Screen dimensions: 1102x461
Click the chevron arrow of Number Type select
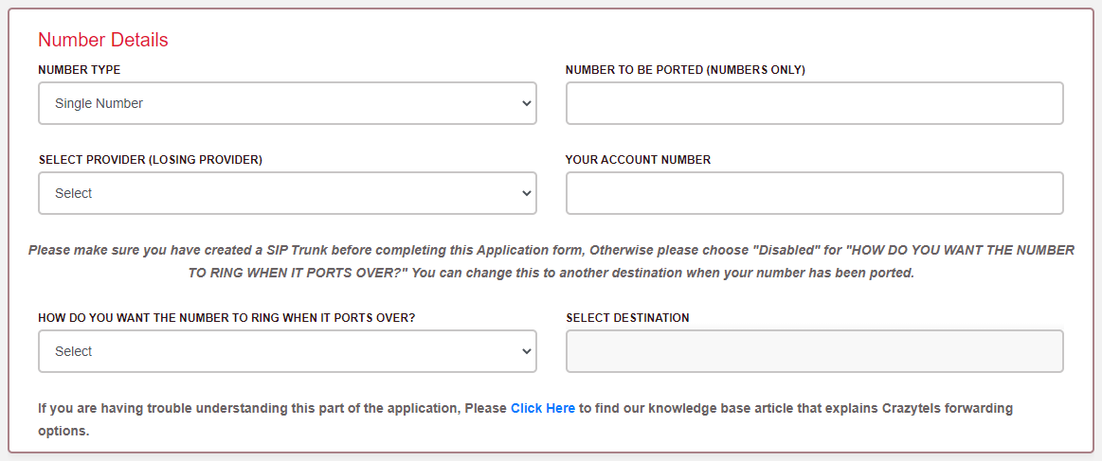coord(527,103)
